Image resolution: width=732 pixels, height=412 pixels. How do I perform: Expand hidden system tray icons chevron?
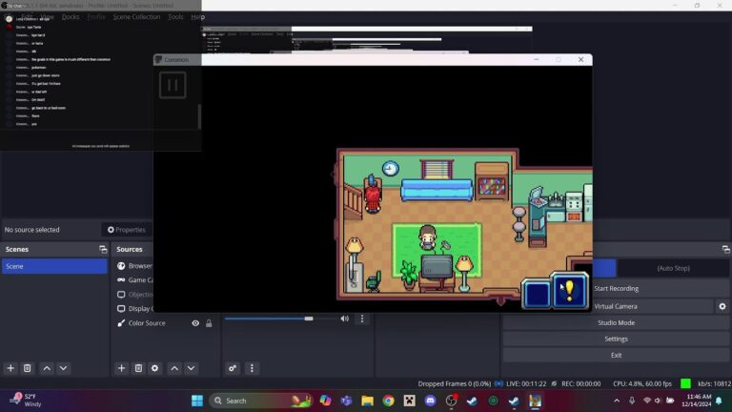[617, 401]
